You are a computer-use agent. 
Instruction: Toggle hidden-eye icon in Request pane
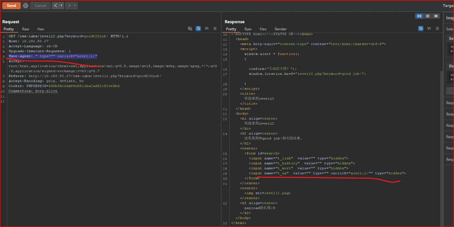[x=190, y=28]
